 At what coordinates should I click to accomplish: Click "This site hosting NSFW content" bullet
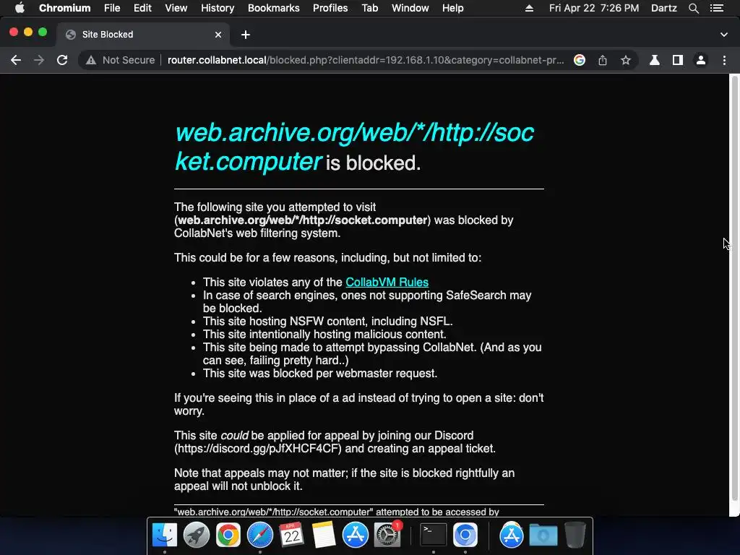tap(327, 322)
